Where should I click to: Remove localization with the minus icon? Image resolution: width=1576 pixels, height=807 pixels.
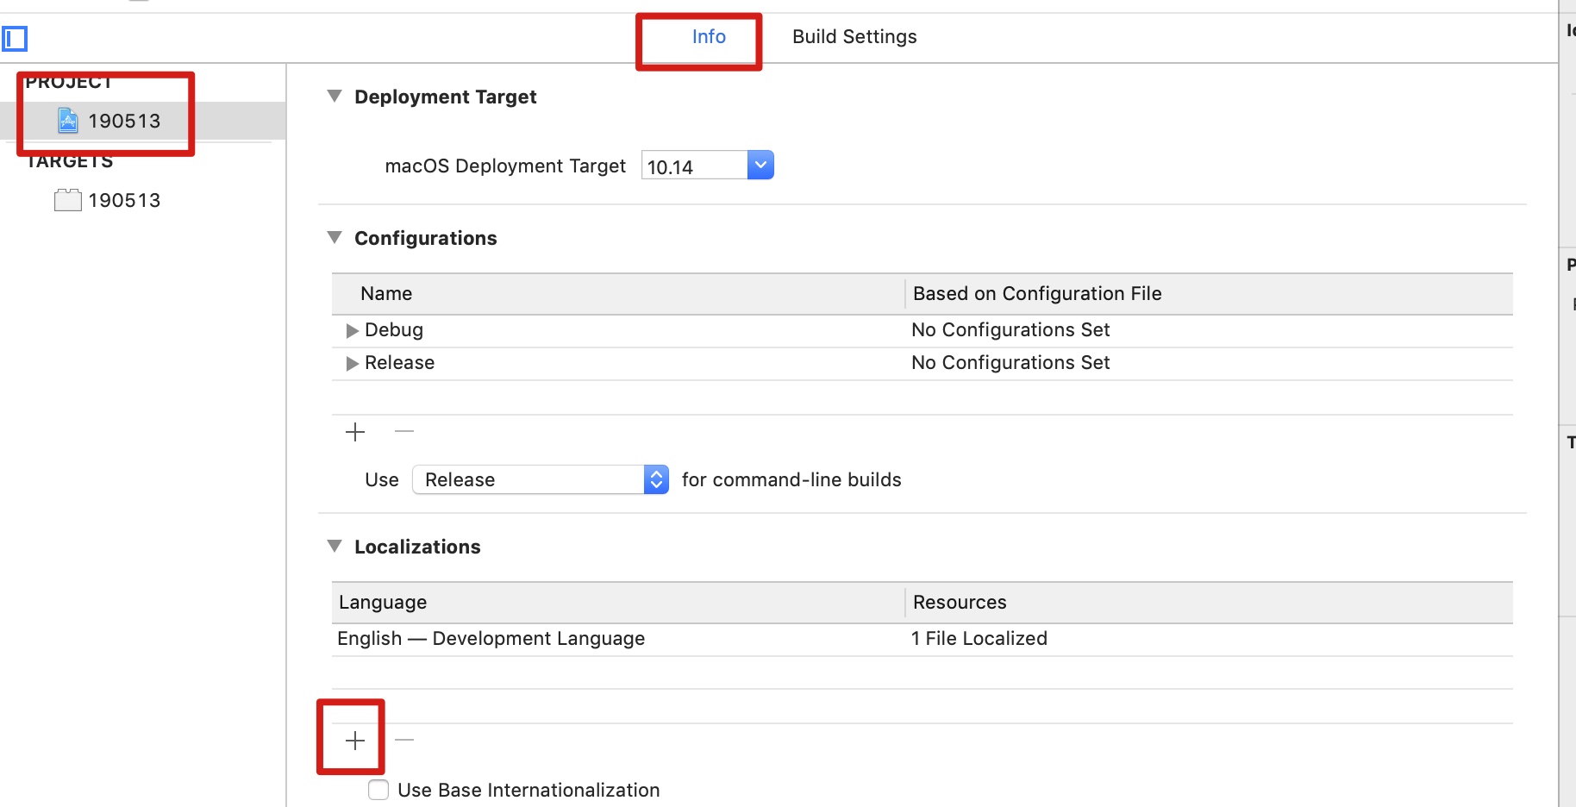point(404,740)
